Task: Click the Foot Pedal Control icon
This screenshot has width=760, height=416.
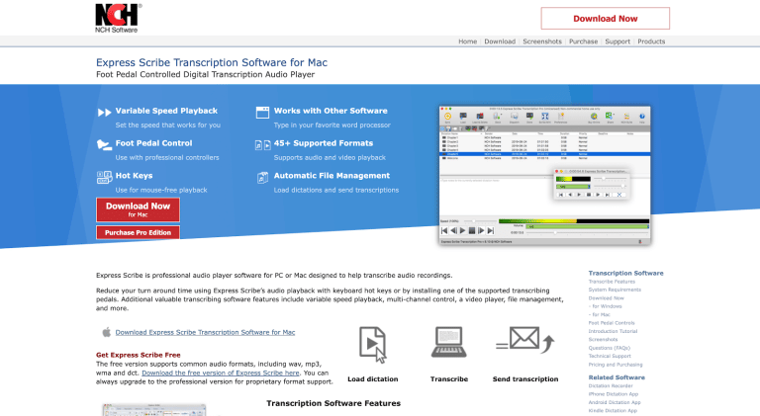Action: [104, 144]
